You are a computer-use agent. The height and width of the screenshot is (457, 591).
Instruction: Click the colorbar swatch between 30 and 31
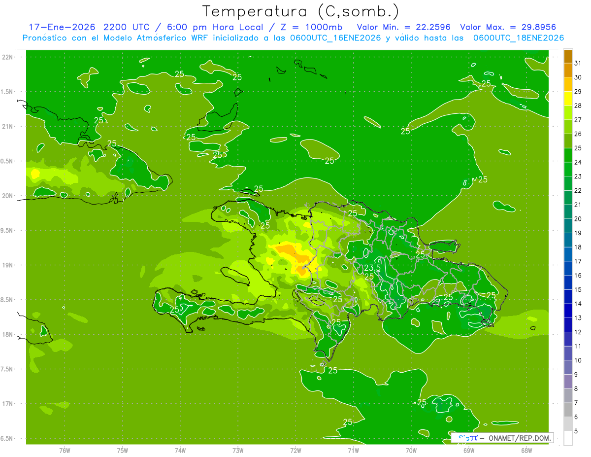click(x=568, y=70)
